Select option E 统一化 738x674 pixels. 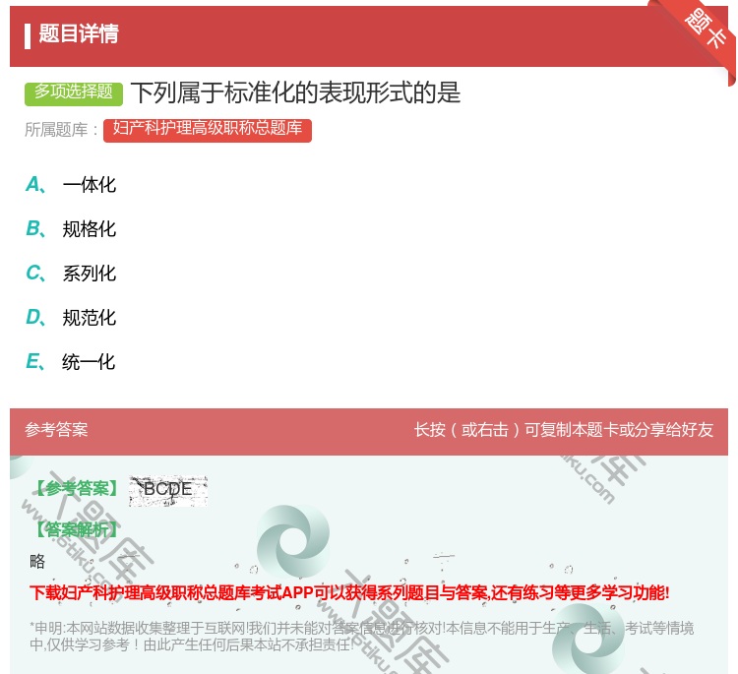tap(71, 361)
